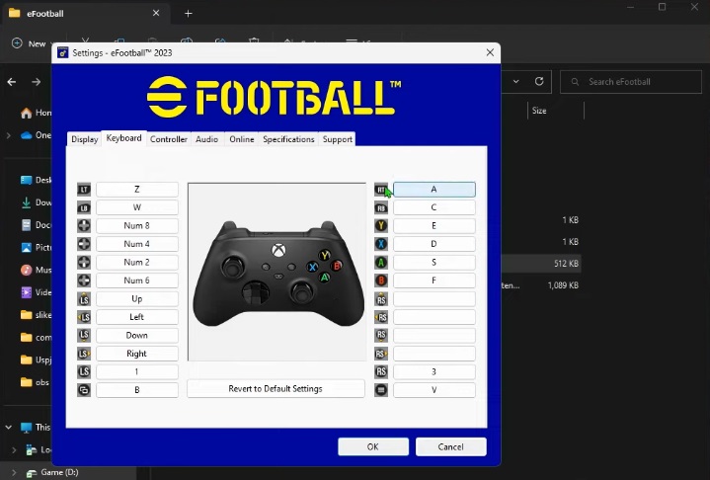Open the address bar history dropdown in File Explorer
This screenshot has height=480, width=710.
point(516,82)
